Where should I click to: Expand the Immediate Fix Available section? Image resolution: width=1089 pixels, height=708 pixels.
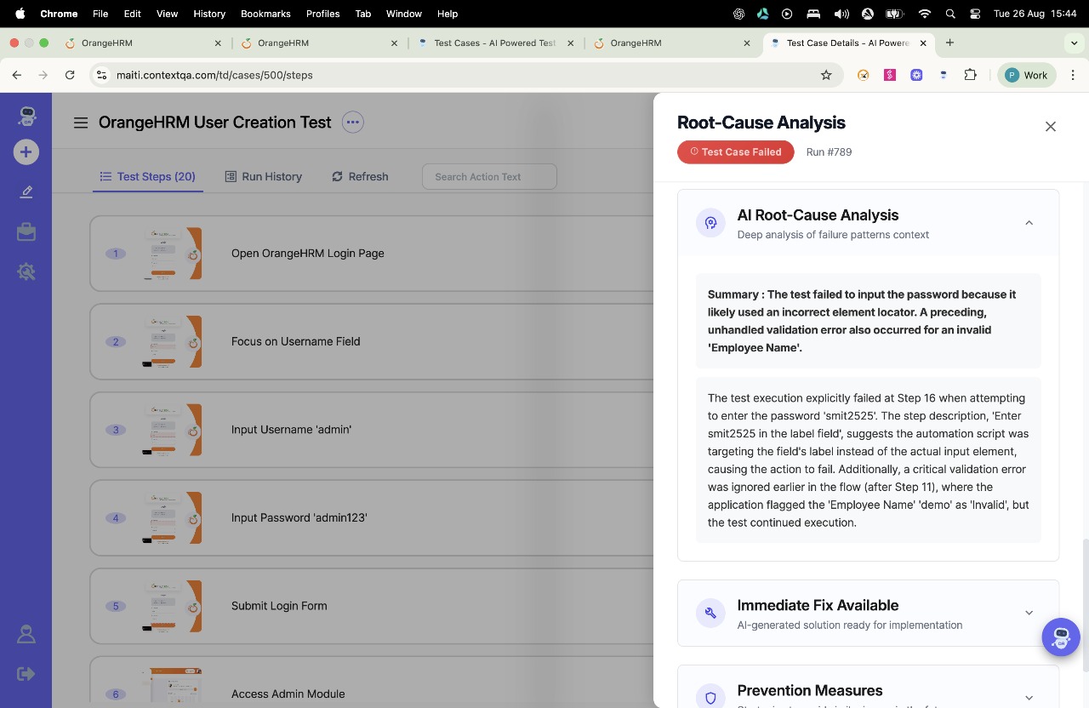tap(1029, 613)
